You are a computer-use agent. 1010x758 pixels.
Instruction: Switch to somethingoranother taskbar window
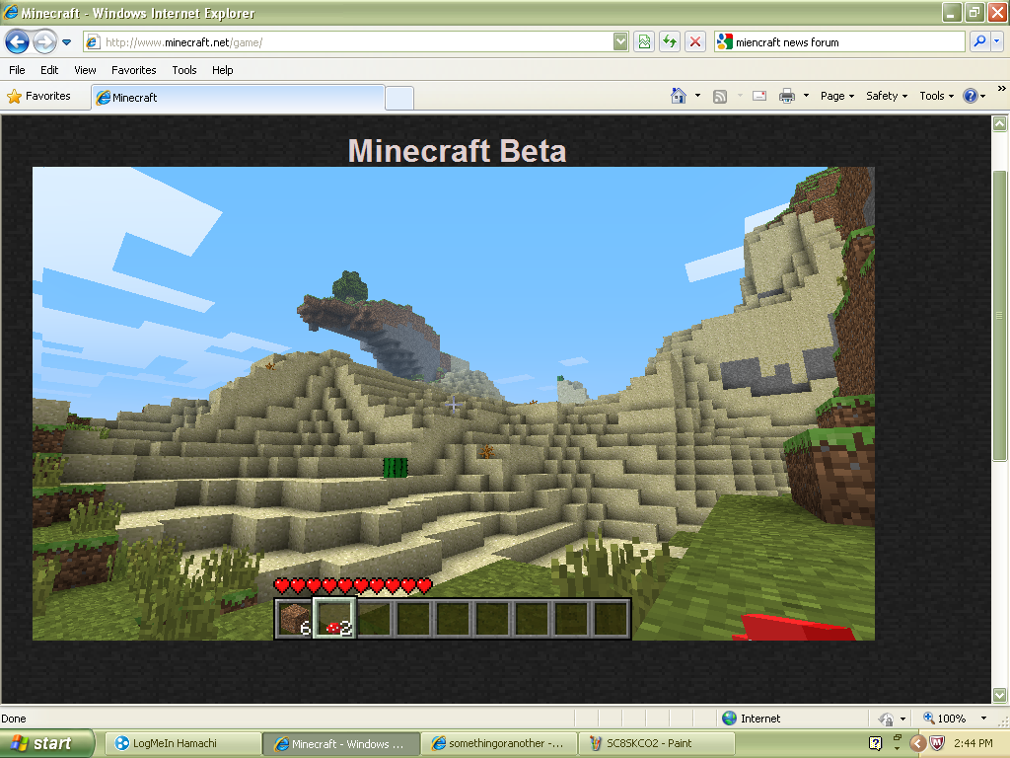click(500, 743)
